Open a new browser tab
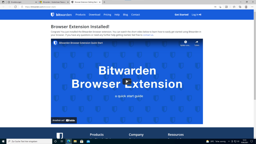Viewport: 256px width, 144px height. tap(104, 2)
